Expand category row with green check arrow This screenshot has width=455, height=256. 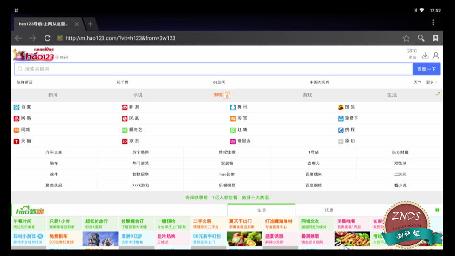437,94
